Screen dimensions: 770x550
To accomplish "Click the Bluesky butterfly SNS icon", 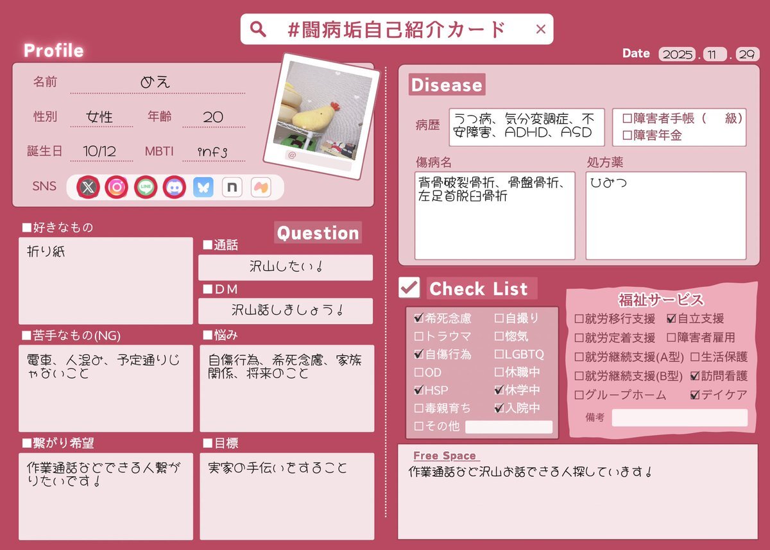I will (203, 187).
